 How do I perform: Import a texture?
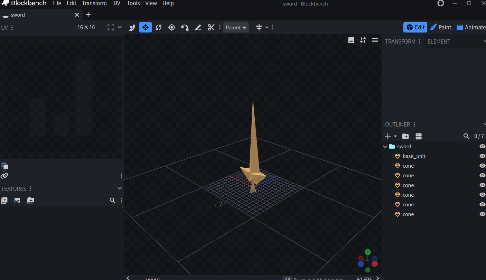point(4,200)
